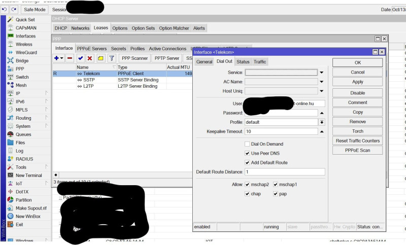Screen dimensions: 406x245
Task: Toggle the mschap1 checkbox
Action: pos(276,185)
